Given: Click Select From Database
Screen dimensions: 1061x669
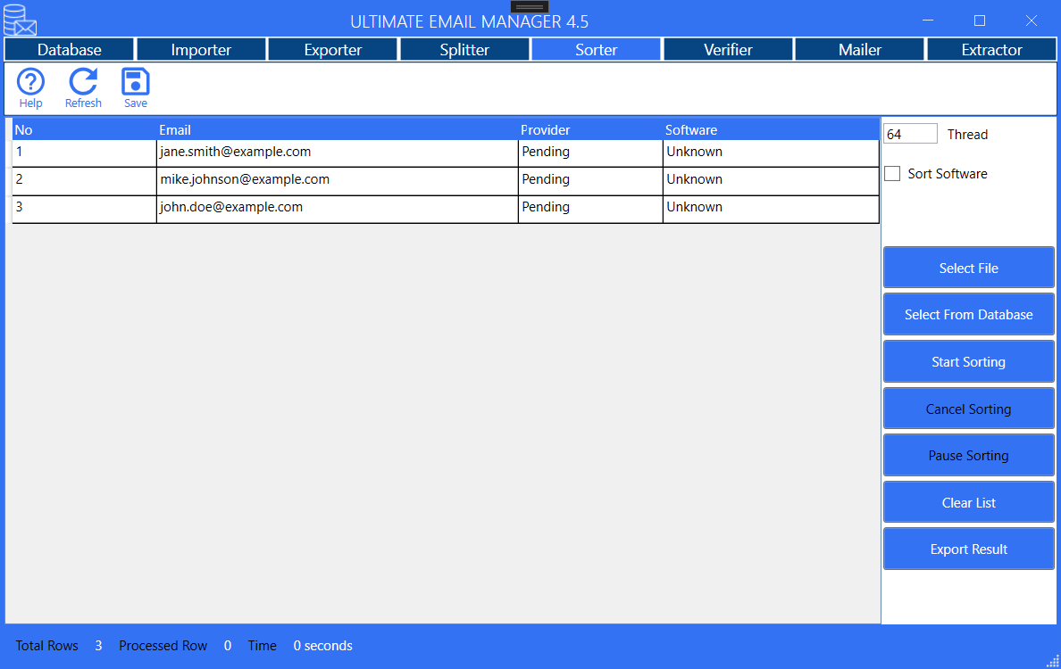Looking at the screenshot, I should pyautogui.click(x=968, y=314).
